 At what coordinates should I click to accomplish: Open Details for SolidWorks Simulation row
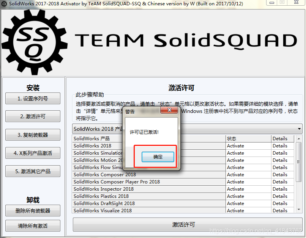tap(282, 153)
